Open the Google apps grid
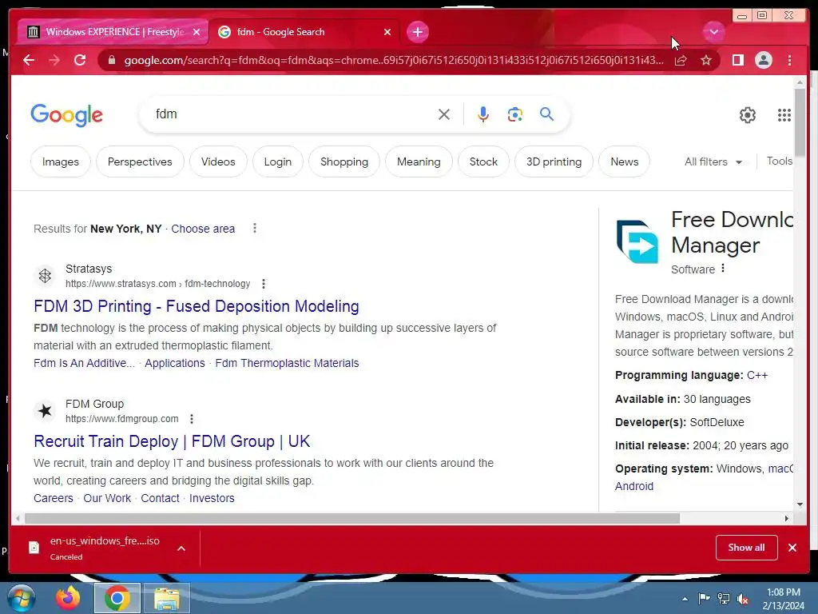 tap(784, 115)
